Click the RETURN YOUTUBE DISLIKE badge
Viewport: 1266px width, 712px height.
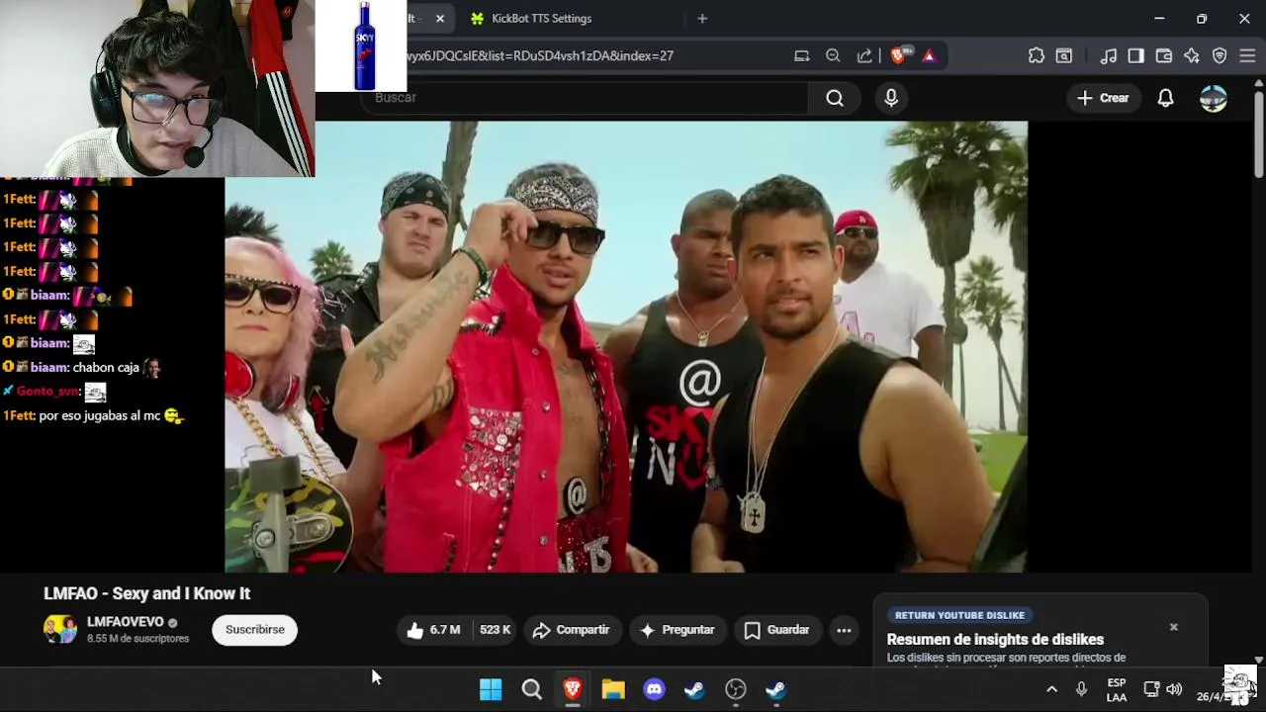959,615
